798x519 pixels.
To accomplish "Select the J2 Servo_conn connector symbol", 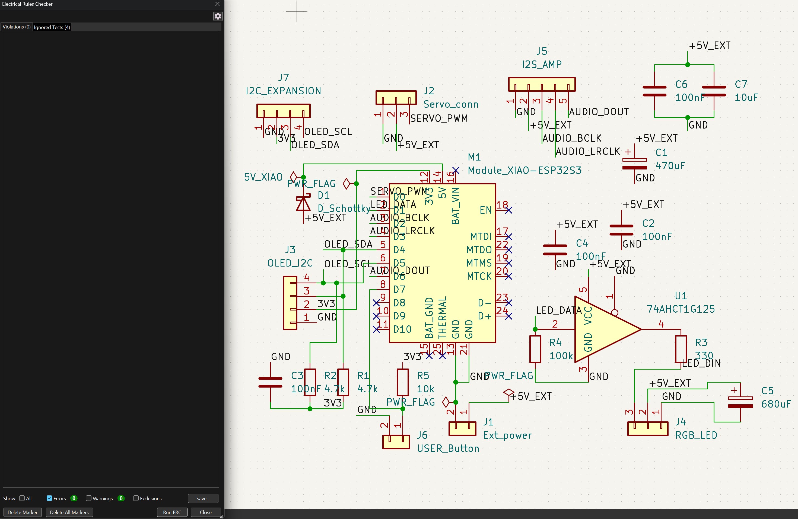I will [x=396, y=98].
